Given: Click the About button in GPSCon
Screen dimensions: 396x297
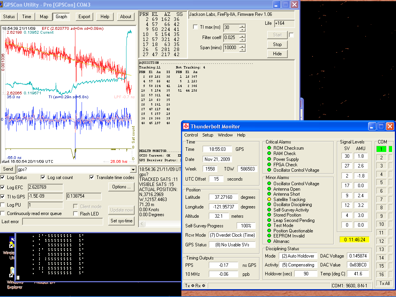Looking at the screenshot, I should pos(126,17).
